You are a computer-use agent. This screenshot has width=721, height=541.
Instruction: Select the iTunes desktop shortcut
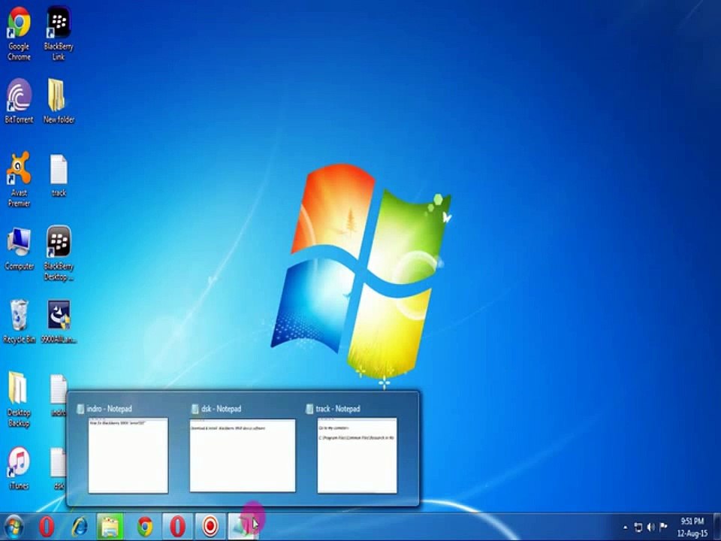[19, 468]
